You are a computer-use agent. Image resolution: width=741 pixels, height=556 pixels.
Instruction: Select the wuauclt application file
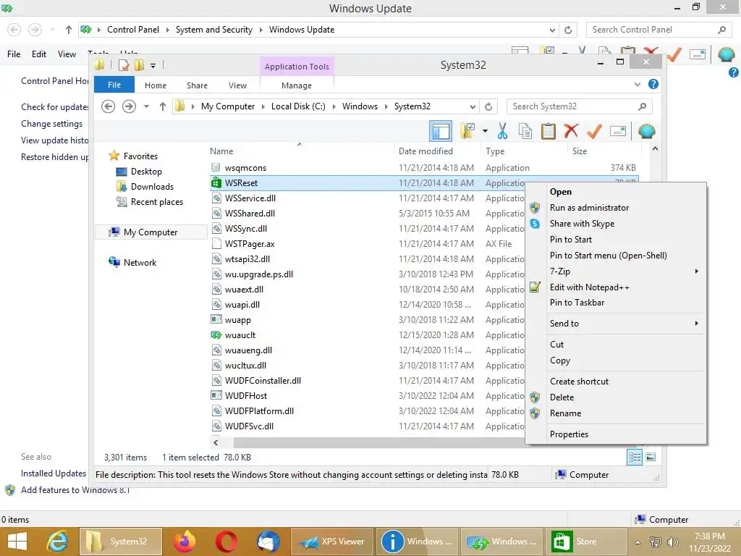pyautogui.click(x=240, y=335)
